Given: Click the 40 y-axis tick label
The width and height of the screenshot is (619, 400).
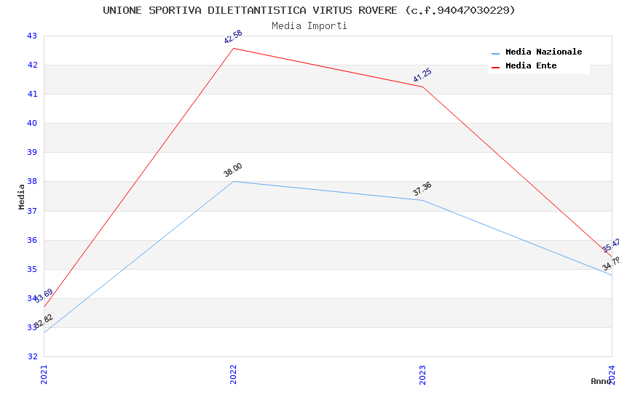Looking at the screenshot, I should (32, 124).
